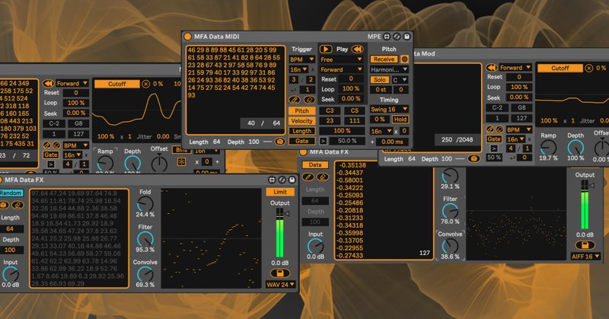Screen dimensions: 609x319
Task: Click the Ramp knob showing 19.7 %
Action: click(x=548, y=147)
